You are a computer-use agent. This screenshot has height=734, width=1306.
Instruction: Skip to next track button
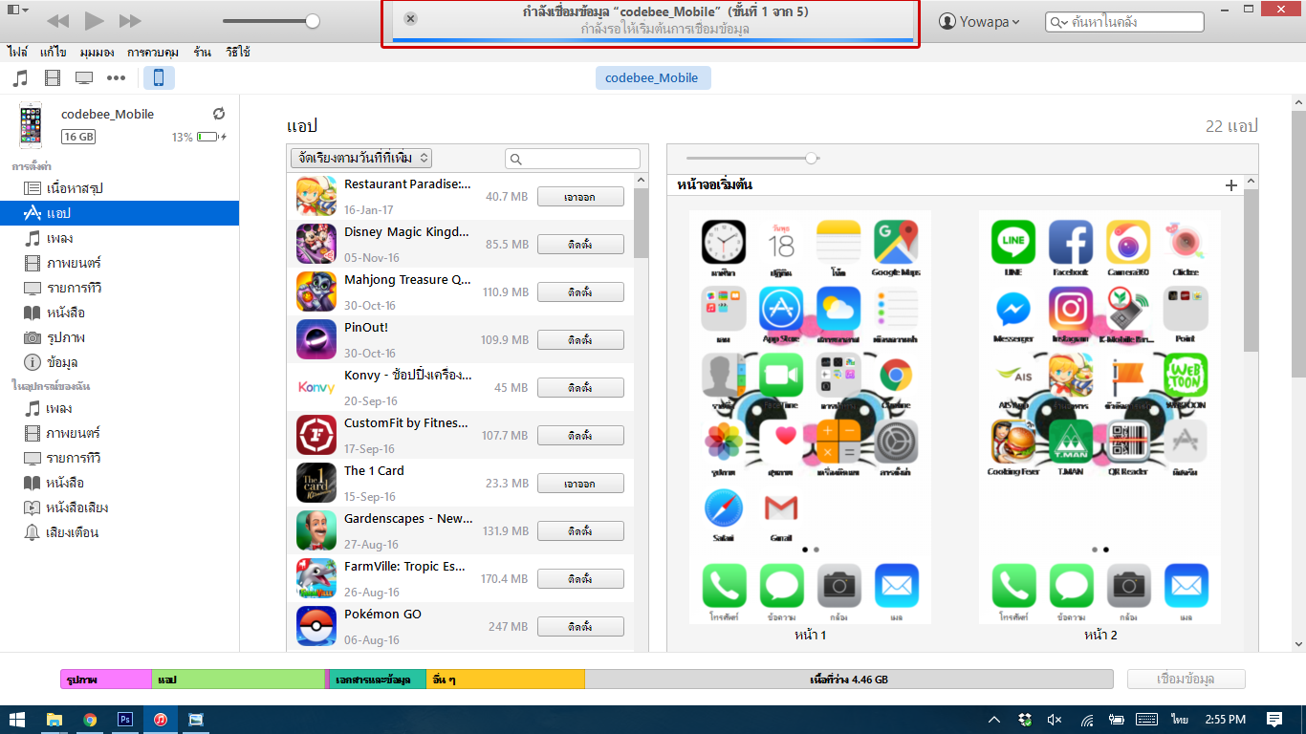[130, 21]
